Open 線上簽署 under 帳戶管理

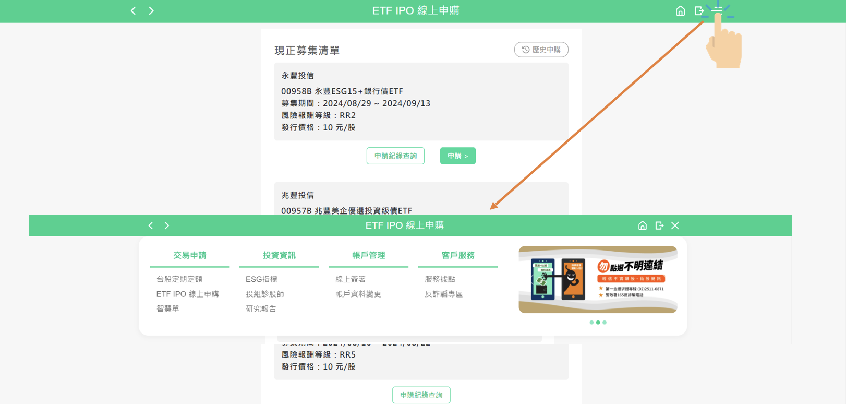pos(351,279)
